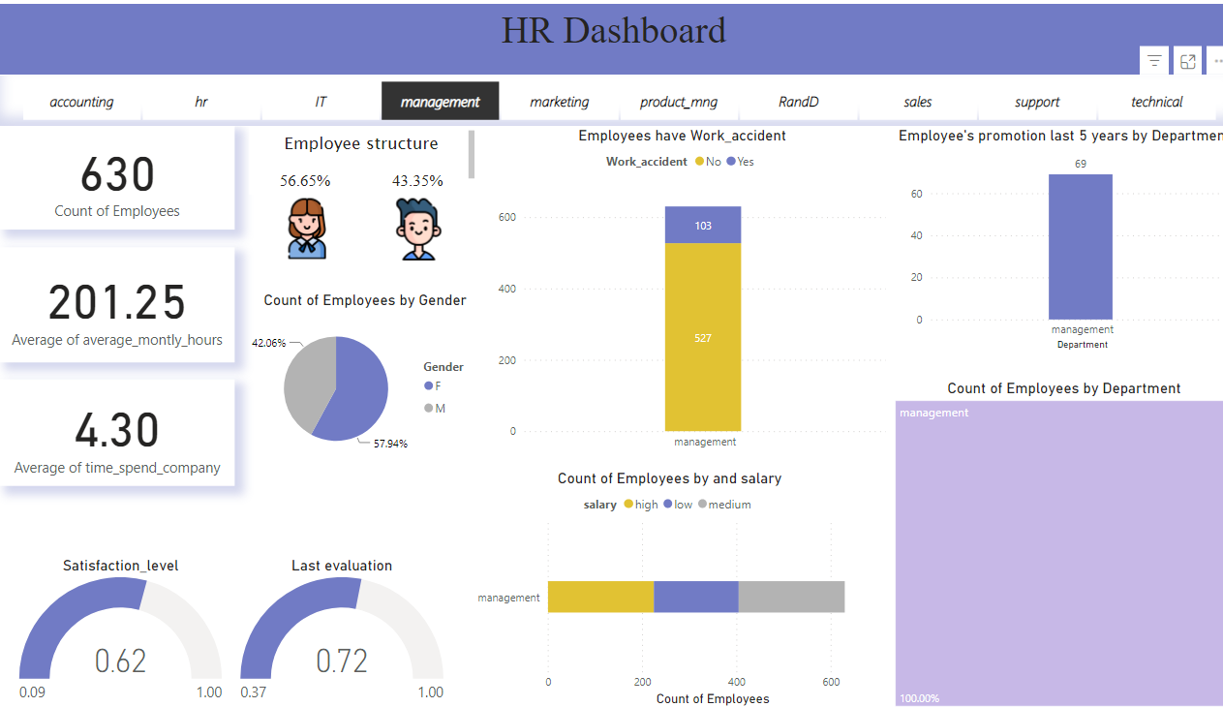Viewport: 1223px width, 707px height.
Task: Toggle the Yes legend in Work_accident chart
Action: pos(742,161)
